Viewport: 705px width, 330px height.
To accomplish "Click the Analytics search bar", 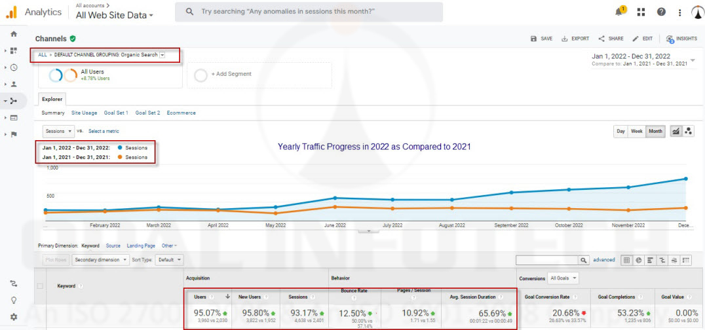I will [309, 12].
